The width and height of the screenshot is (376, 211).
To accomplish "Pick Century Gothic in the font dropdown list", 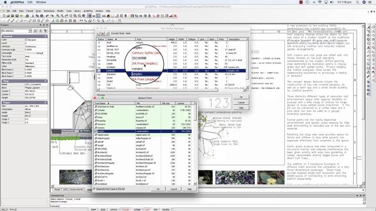I will 146,53.
